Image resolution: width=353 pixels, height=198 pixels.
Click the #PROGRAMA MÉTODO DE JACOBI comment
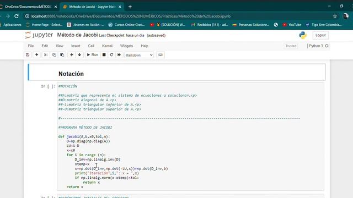(x=85, y=127)
